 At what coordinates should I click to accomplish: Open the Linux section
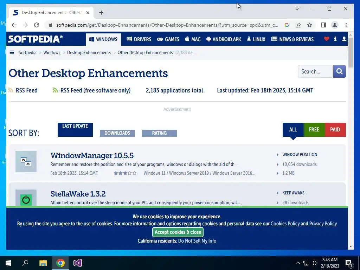tap(256, 39)
